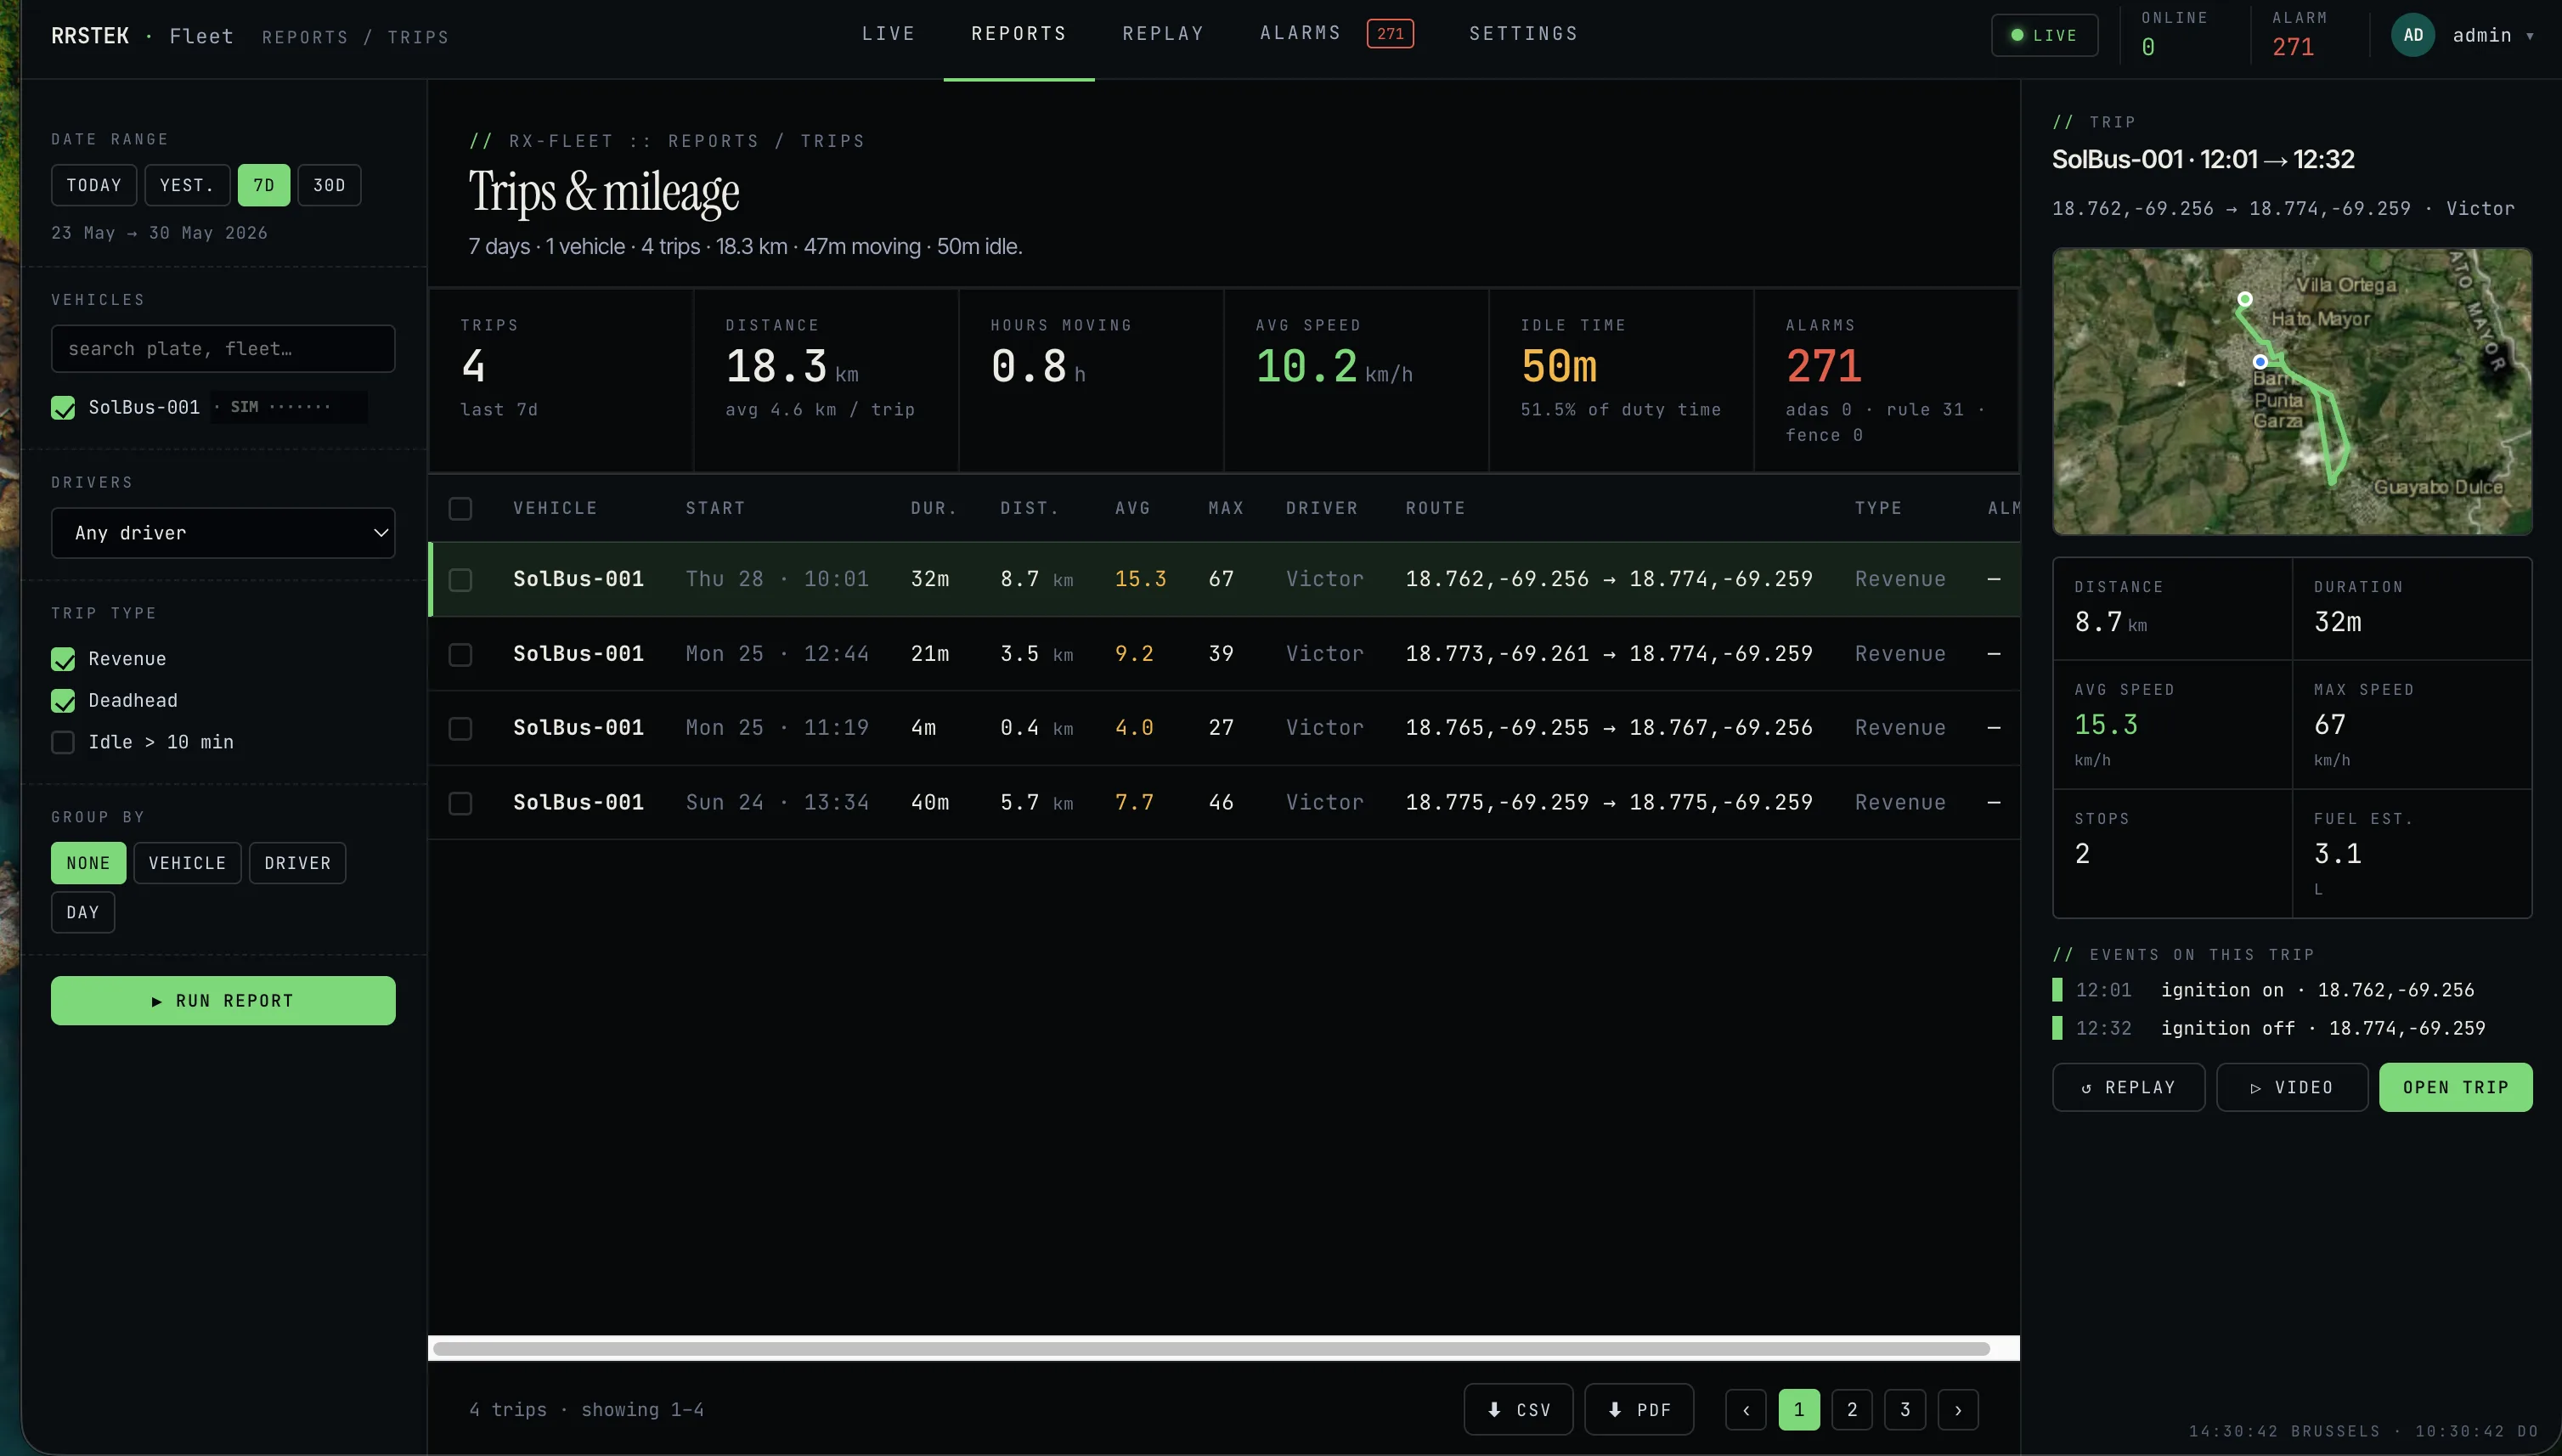Uncheck the Deadhead trip type
This screenshot has width=2562, height=1456.
tap(63, 701)
